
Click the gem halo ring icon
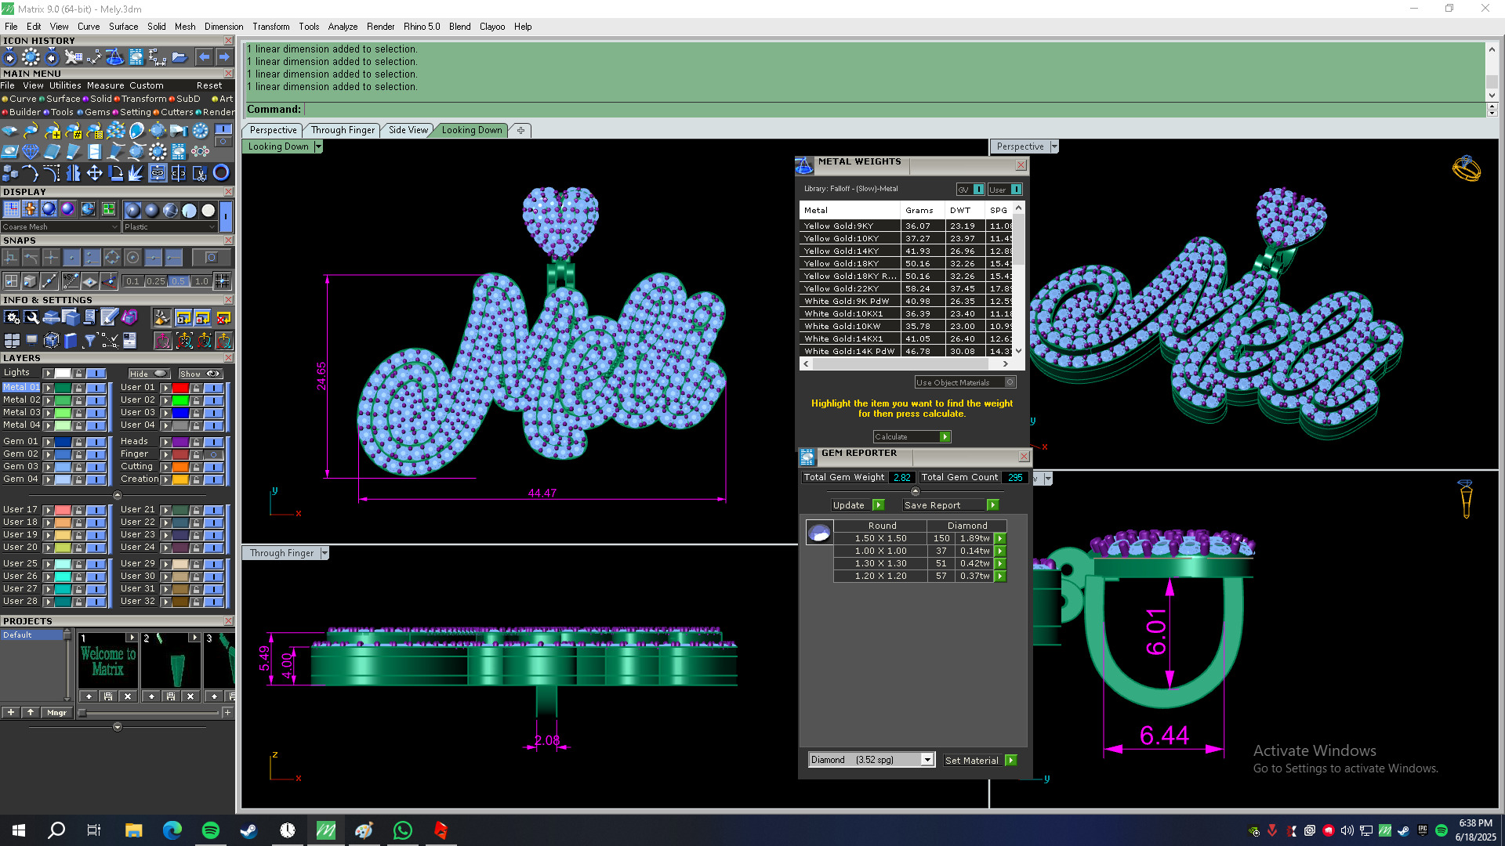coord(158,152)
